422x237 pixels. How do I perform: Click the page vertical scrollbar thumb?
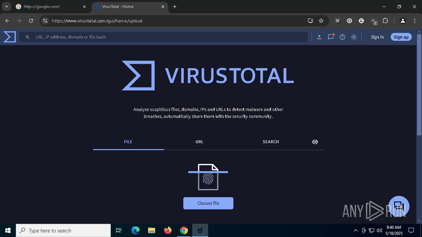419,85
